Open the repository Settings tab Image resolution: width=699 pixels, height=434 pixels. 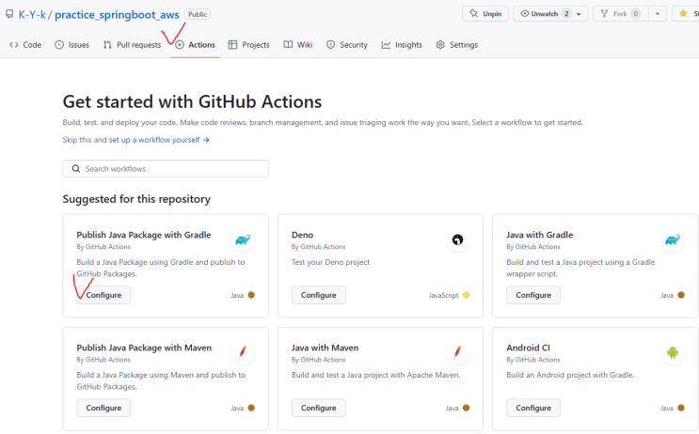[x=457, y=45]
